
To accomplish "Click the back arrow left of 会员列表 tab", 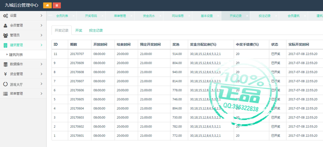I will (x=50, y=15).
